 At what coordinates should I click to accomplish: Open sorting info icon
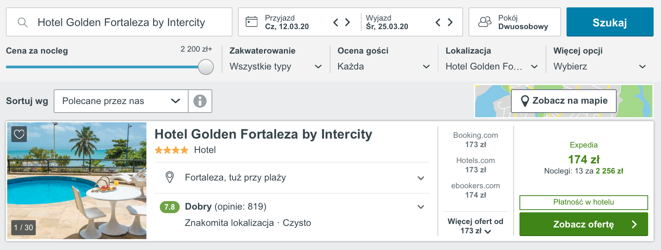pyautogui.click(x=200, y=101)
